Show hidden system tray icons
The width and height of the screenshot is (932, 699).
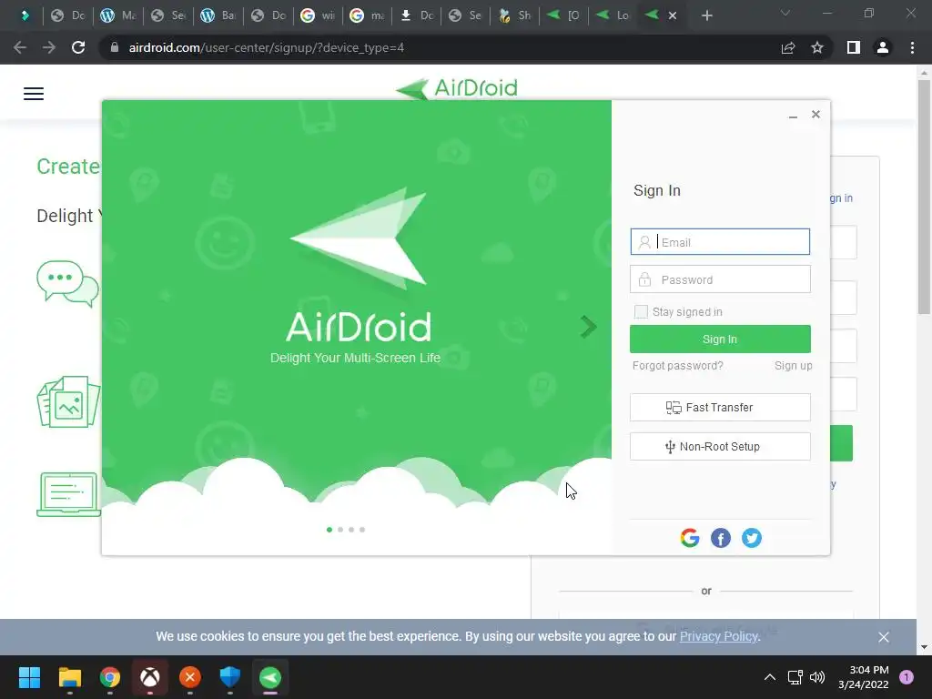point(770,677)
